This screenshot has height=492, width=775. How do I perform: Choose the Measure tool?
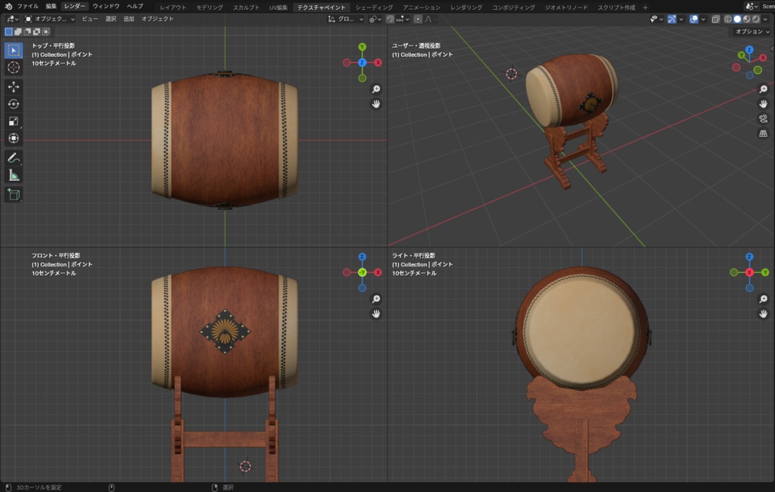click(x=14, y=175)
